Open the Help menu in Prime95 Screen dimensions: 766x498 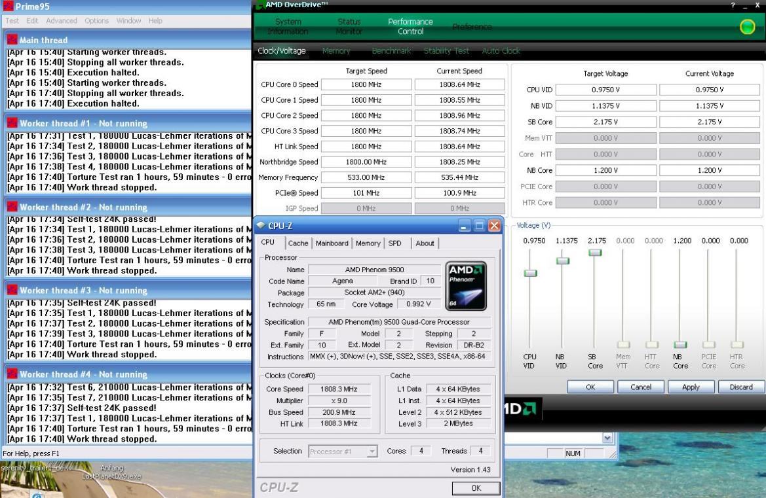tap(155, 21)
